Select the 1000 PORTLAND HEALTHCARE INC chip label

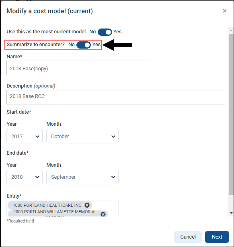47,205
